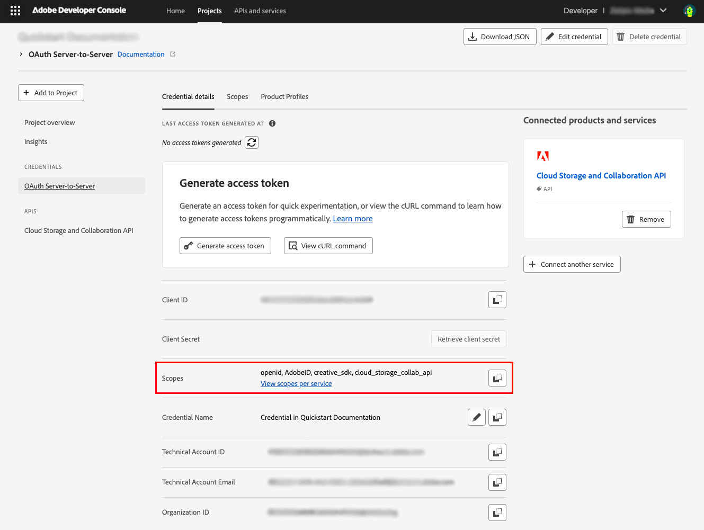Switch to the Product Profiles tab
Screen dimensions: 704x530
tap(284, 96)
